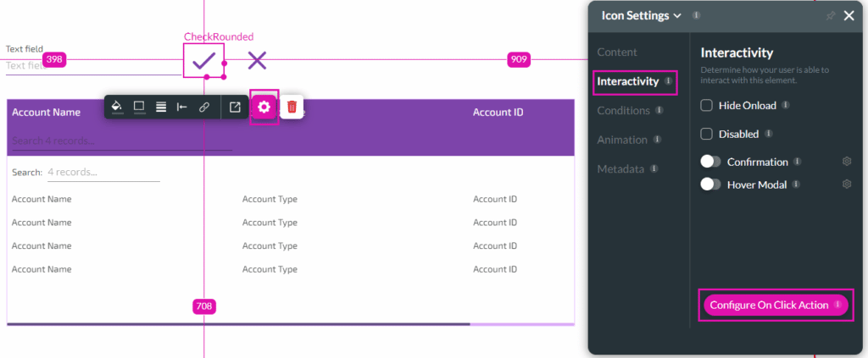
Task: Switch to the Conditions tab
Action: [623, 110]
